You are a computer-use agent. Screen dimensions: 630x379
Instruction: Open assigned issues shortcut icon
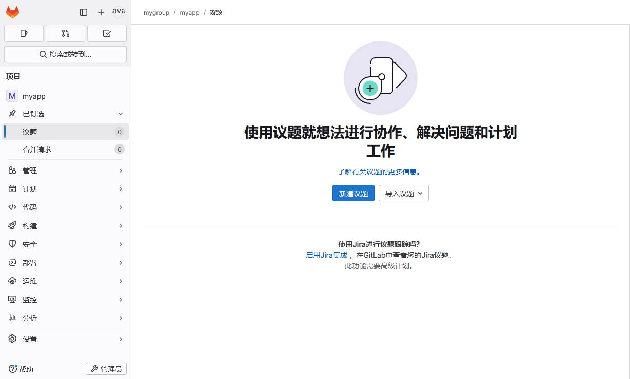[x=24, y=33]
